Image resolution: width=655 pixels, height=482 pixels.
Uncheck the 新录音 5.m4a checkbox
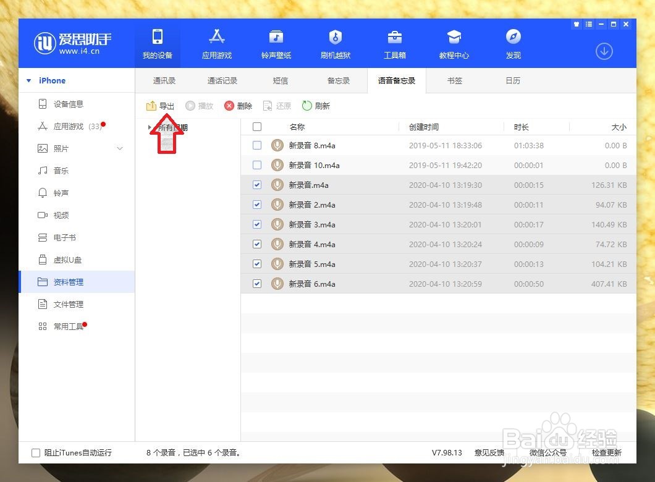click(x=256, y=264)
